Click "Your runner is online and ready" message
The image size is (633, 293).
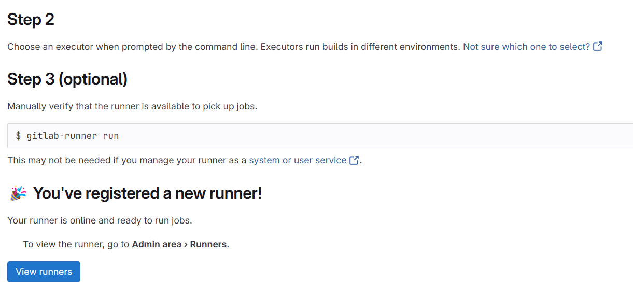click(x=100, y=220)
